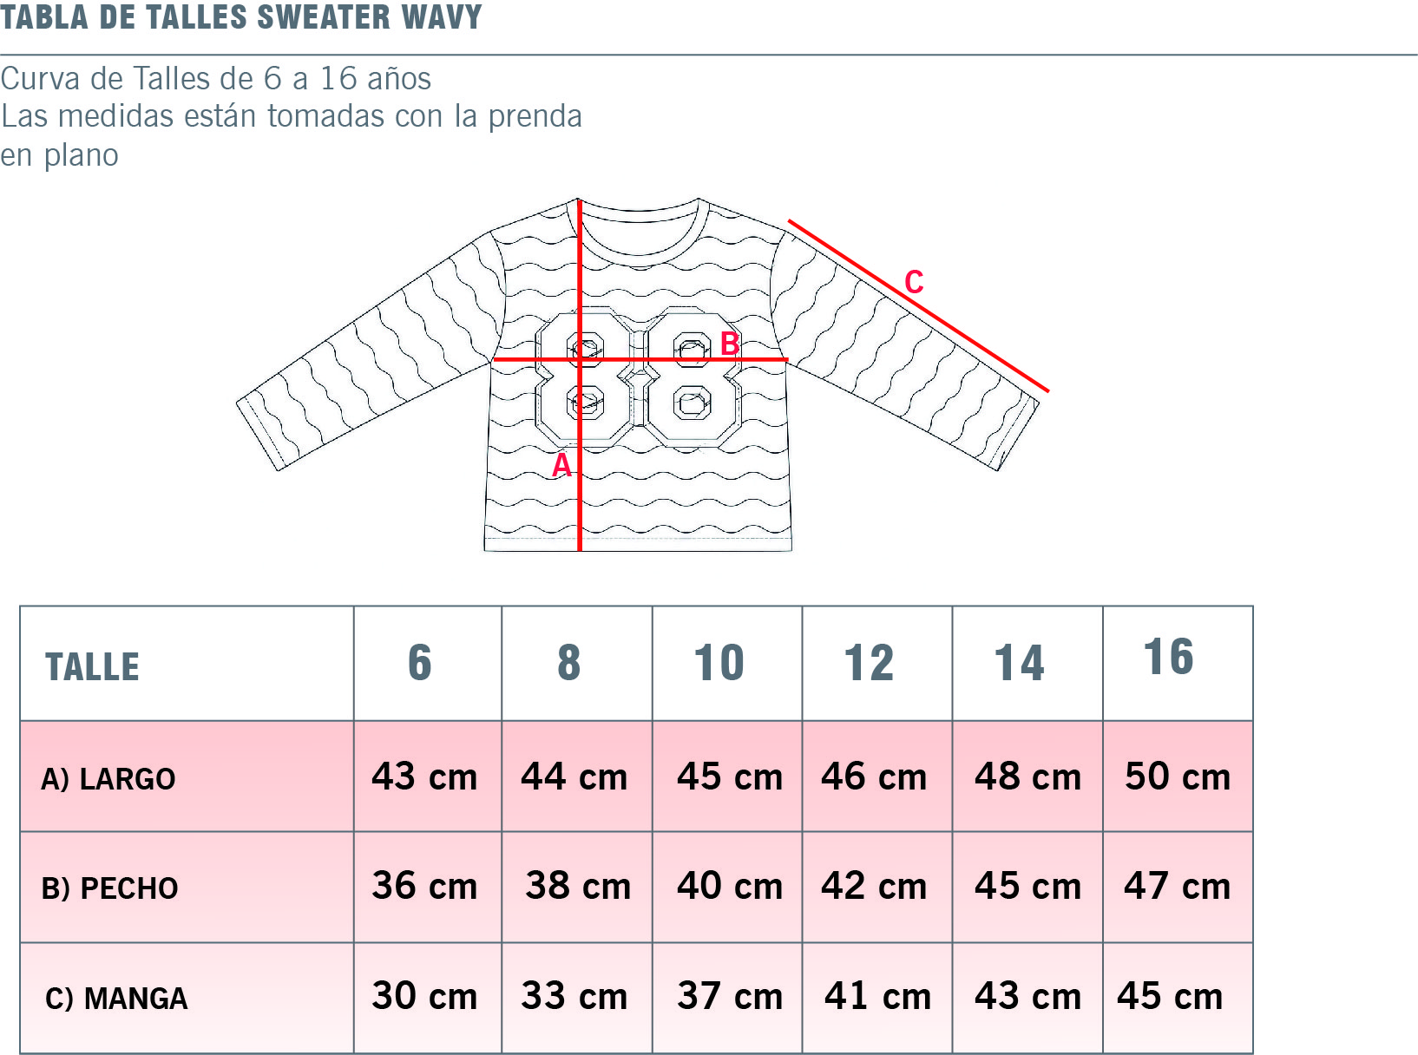
Task: Click the 88 graphic on the sweater
Action: click(x=639, y=377)
